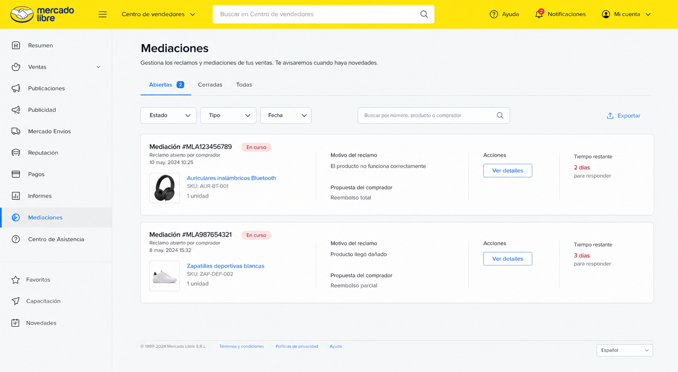The width and height of the screenshot is (678, 372).
Task: Click the Mi cuenta user avatar icon
Action: (x=606, y=14)
